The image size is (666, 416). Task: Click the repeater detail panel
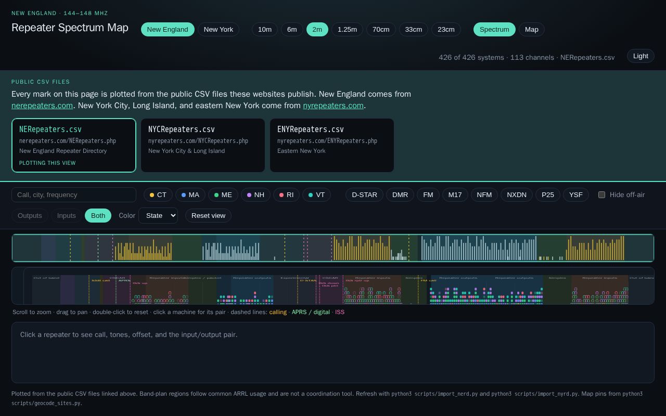333,353
